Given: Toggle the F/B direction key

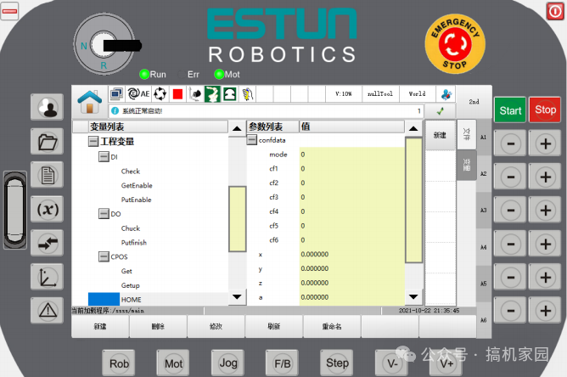Looking at the screenshot, I should click(283, 363).
